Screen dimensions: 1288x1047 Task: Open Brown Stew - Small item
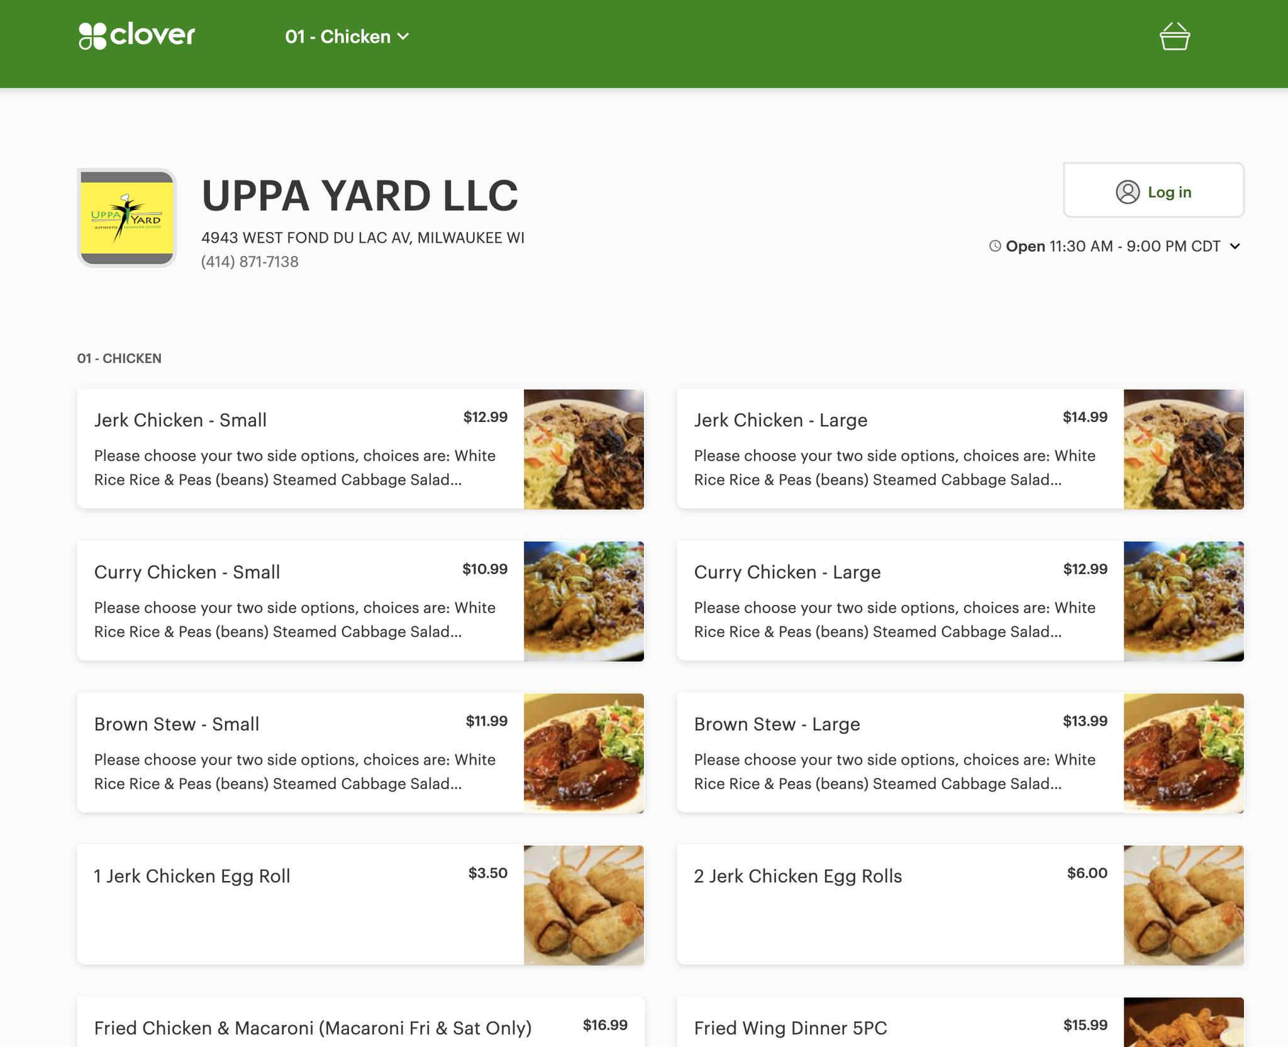point(177,724)
